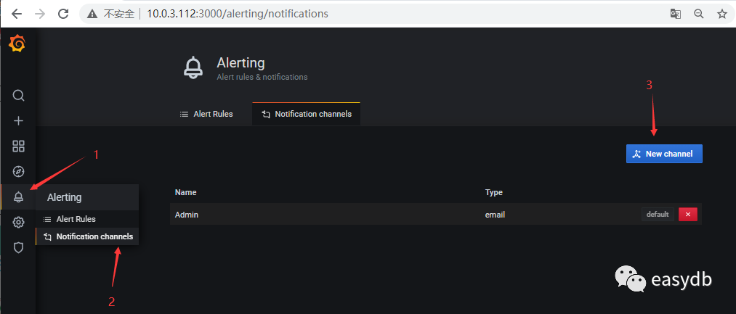Image resolution: width=736 pixels, height=314 pixels.
Task: Switch to the Alert Rules tab
Action: point(206,114)
